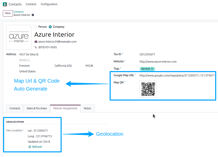Image resolution: width=218 pixels, height=157 pixels.
Task: Switch to the Notes tab
Action: click(x=88, y=108)
